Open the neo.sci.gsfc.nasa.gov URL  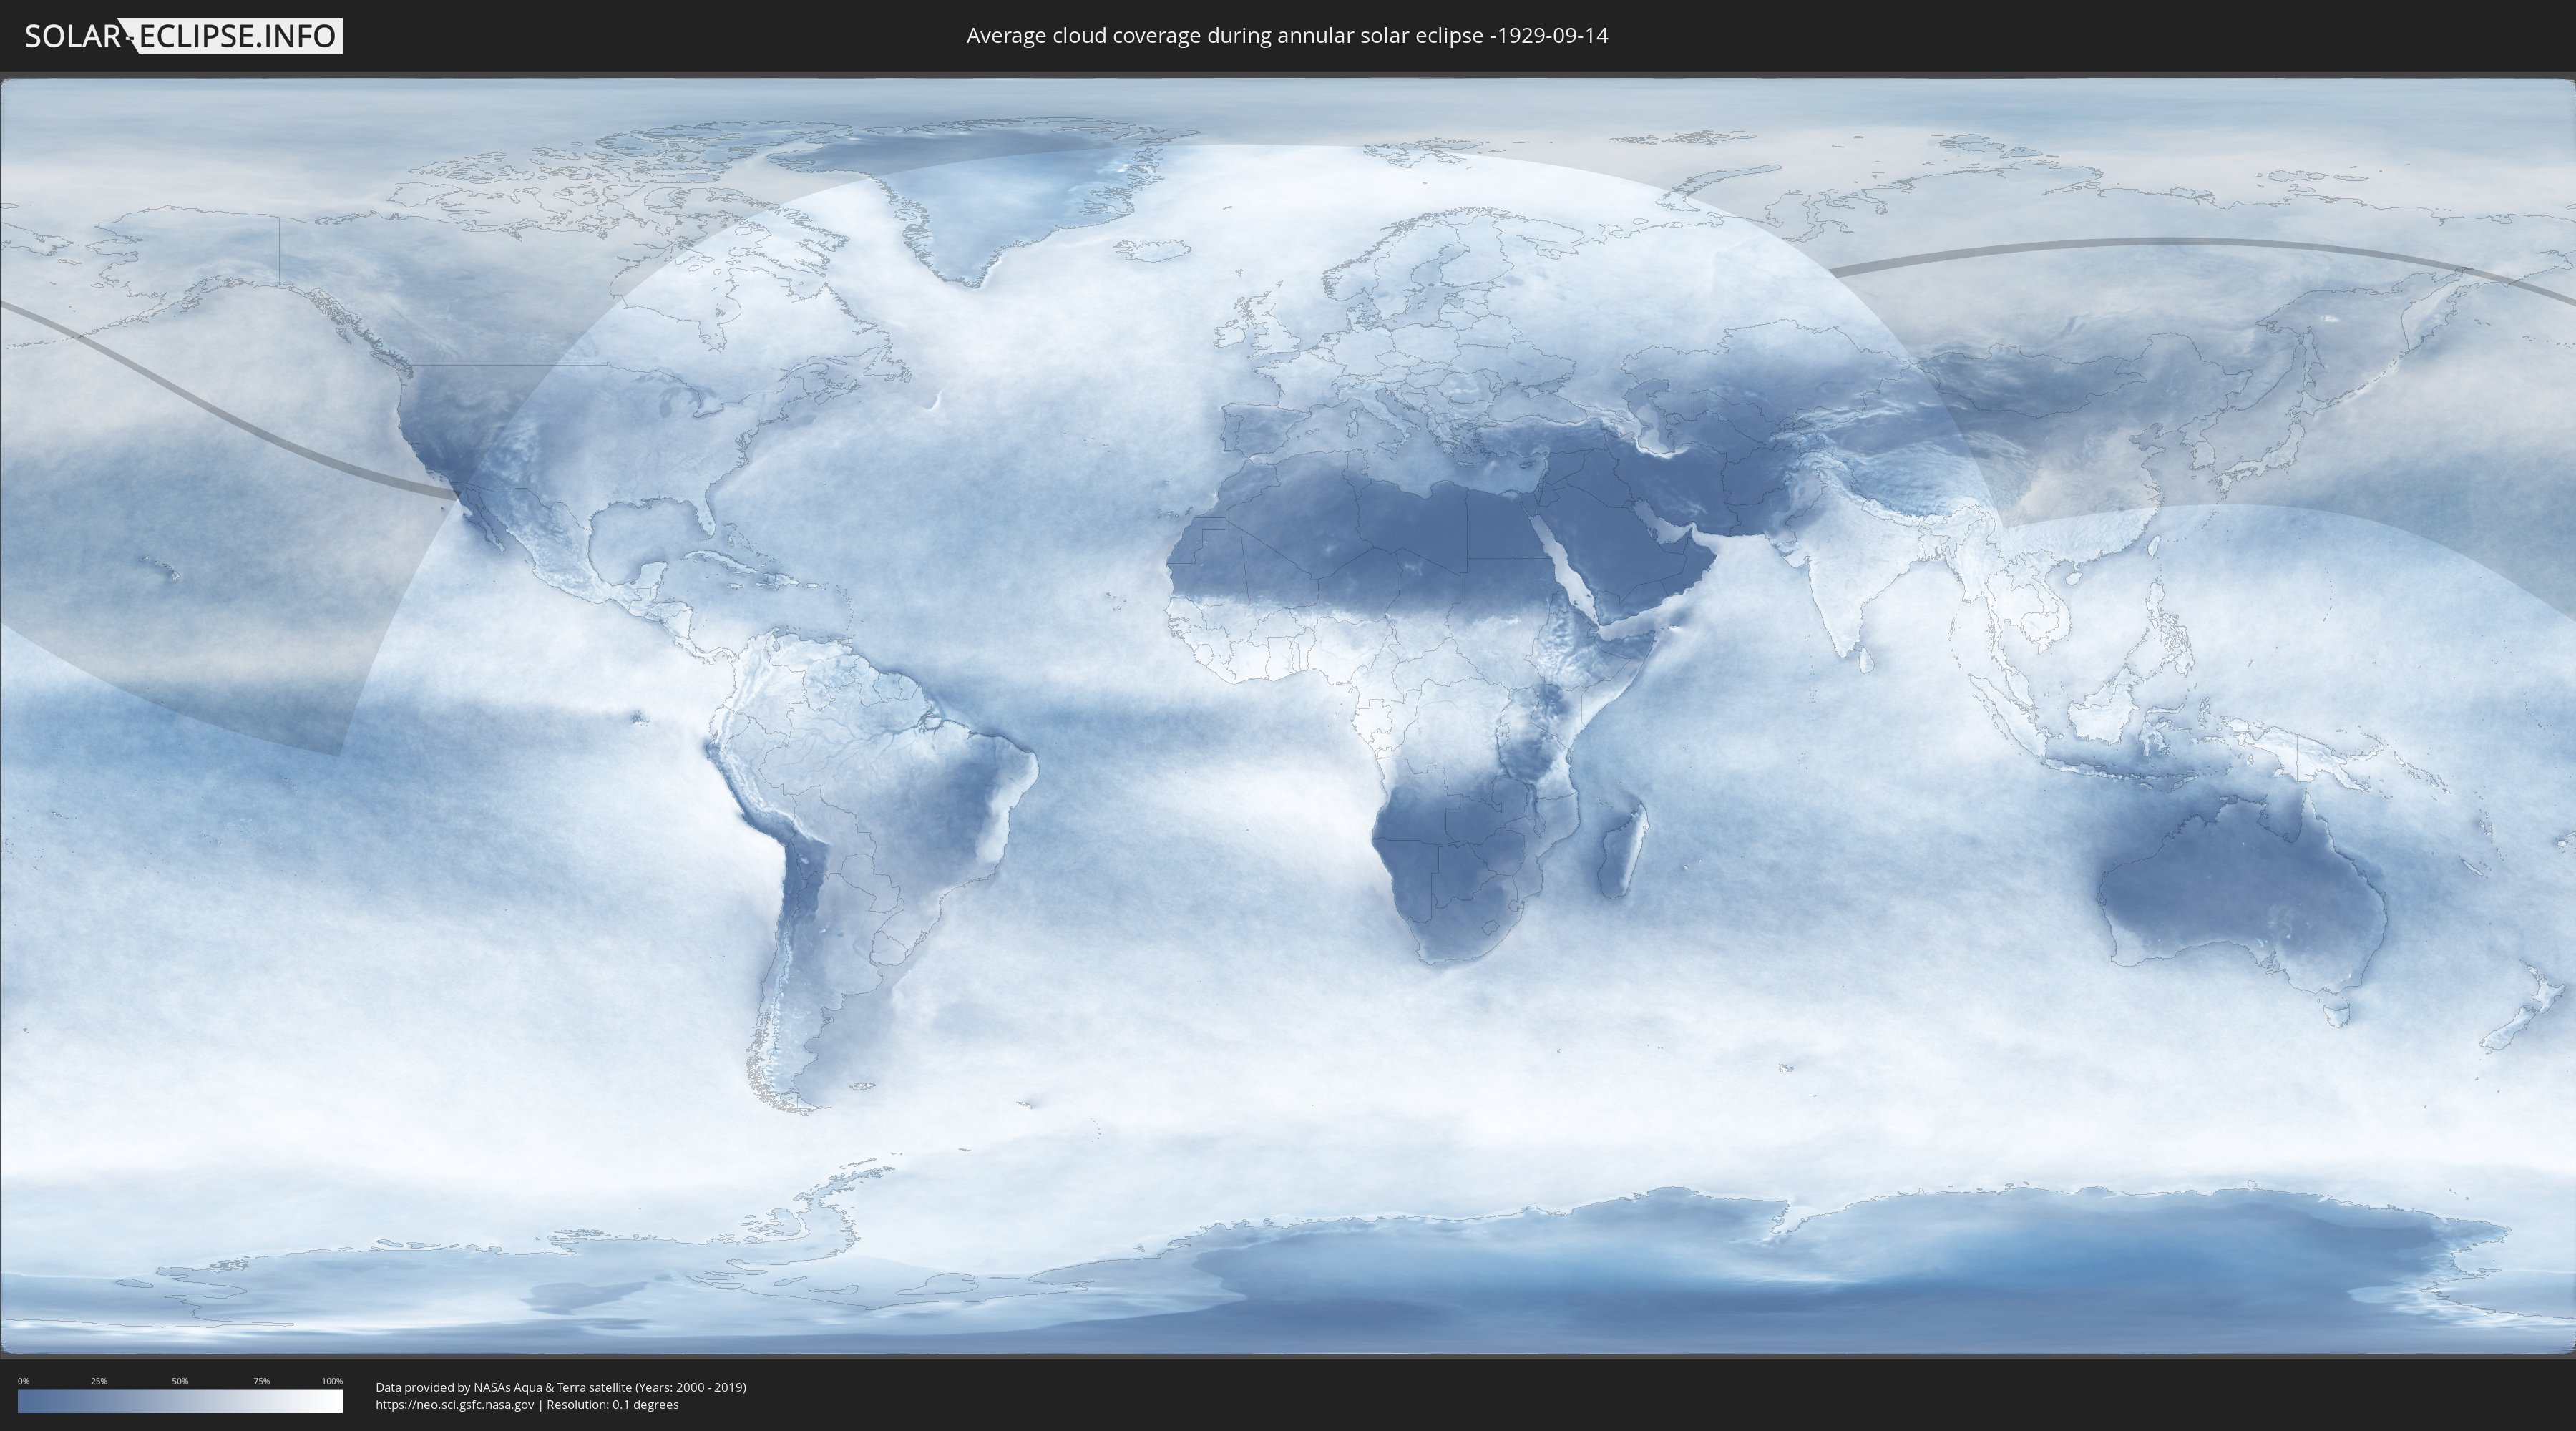pyautogui.click(x=454, y=1405)
